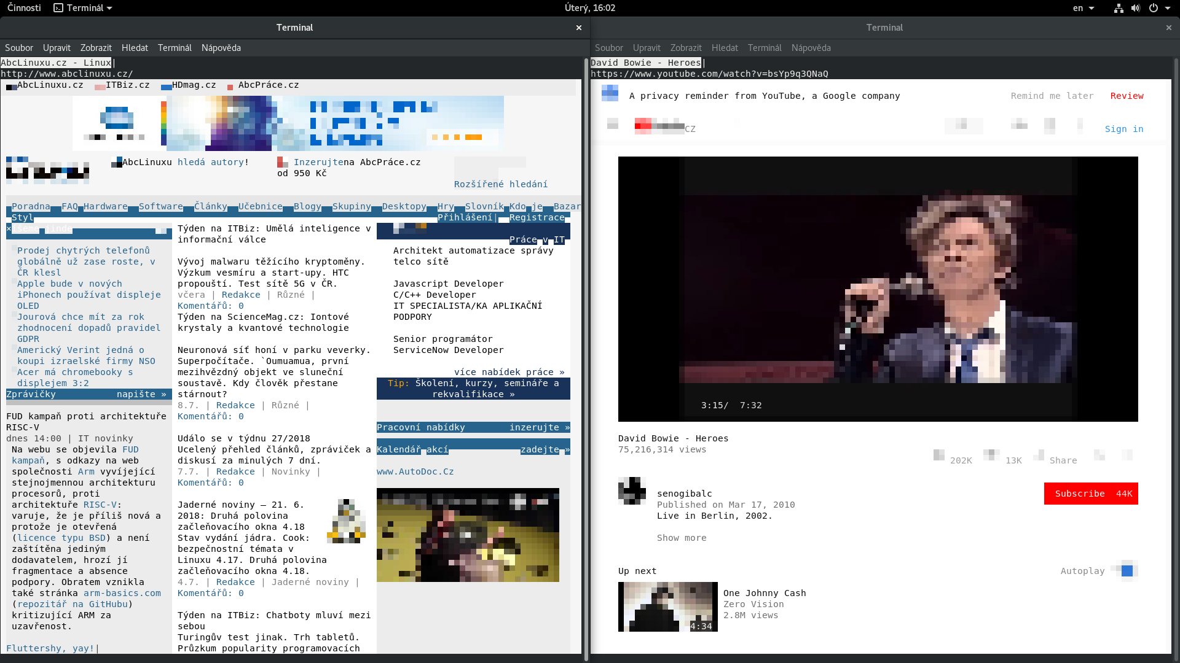1180x663 pixels.
Task: Open Terminál menu in right terminal window
Action: pos(765,48)
